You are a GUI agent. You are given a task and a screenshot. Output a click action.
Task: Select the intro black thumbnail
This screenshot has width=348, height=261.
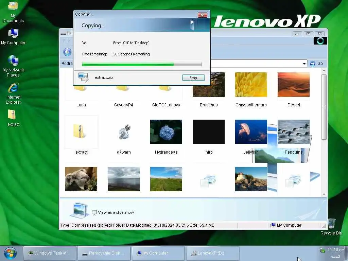tap(208, 132)
